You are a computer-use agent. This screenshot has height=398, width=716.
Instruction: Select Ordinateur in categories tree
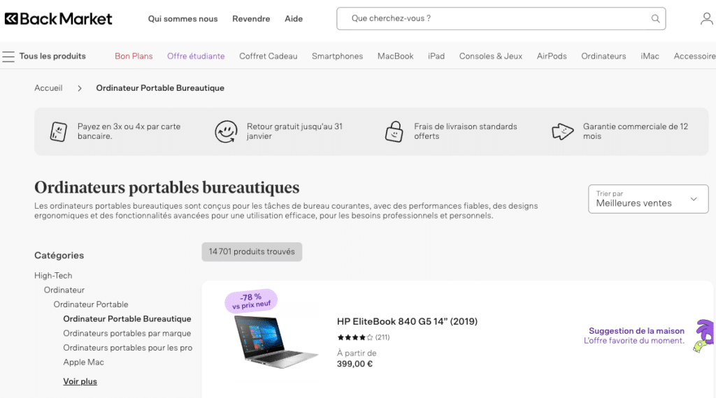[64, 290]
